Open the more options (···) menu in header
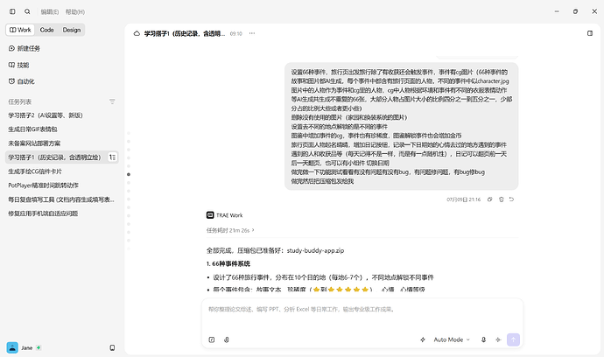This screenshot has height=357, width=604. click(252, 33)
